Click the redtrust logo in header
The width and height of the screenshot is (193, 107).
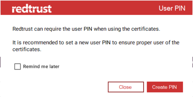point(31,8)
